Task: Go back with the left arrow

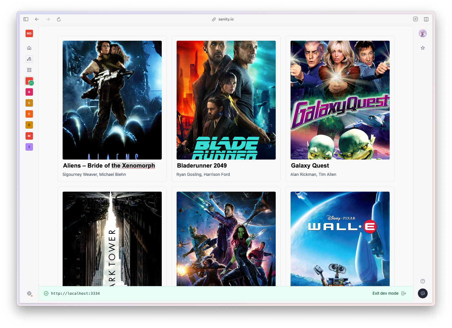Action: click(37, 19)
